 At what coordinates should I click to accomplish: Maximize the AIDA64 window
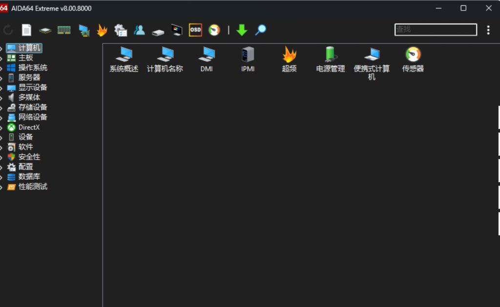tap(463, 8)
